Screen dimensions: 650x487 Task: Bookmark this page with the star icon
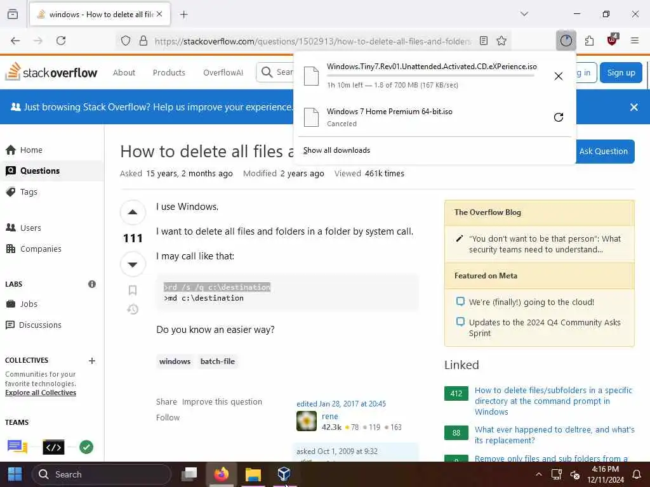501,41
